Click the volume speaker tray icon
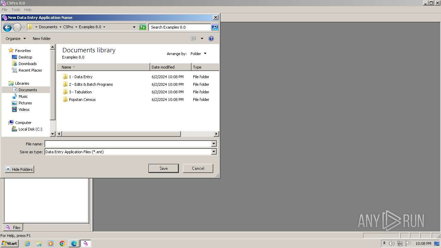This screenshot has height=248, width=441. [392, 244]
